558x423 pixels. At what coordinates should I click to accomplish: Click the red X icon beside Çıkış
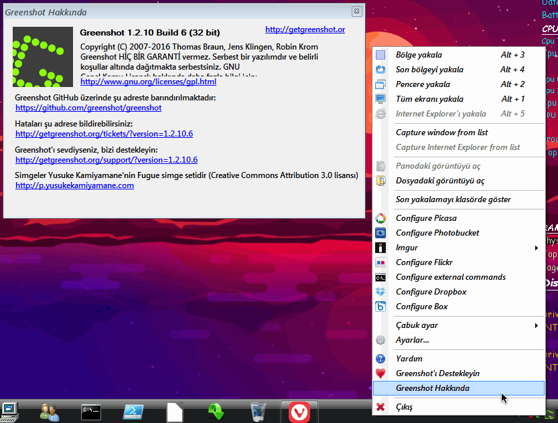tap(380, 407)
